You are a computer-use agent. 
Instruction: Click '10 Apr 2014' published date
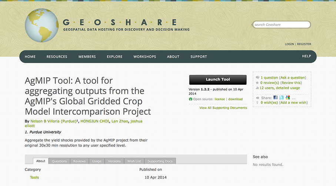coord(156,178)
